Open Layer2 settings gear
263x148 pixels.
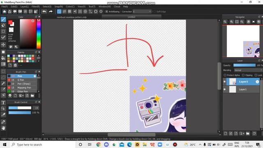257,82
